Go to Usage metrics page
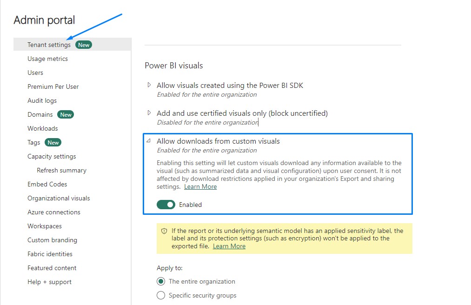471x305 pixels. click(x=47, y=59)
